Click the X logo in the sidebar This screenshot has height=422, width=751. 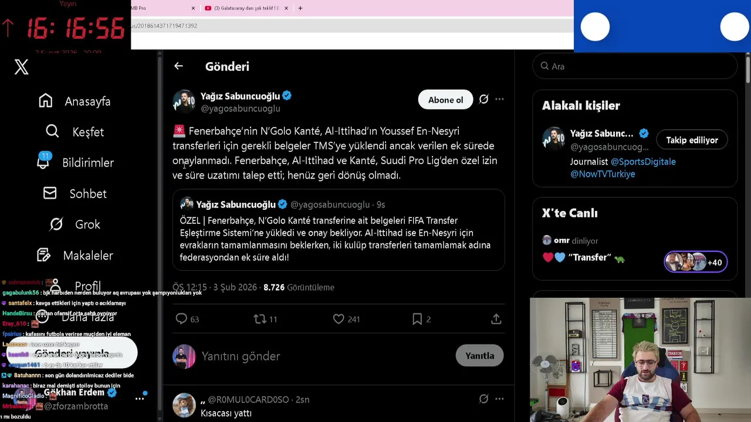[22, 67]
